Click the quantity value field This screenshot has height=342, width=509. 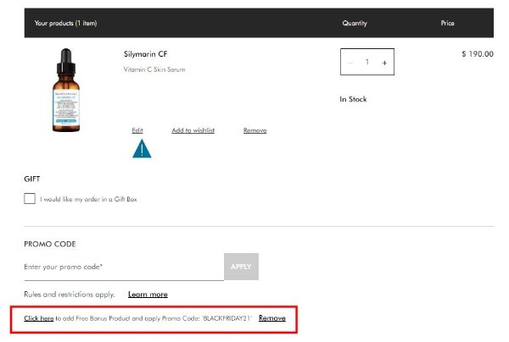point(367,63)
